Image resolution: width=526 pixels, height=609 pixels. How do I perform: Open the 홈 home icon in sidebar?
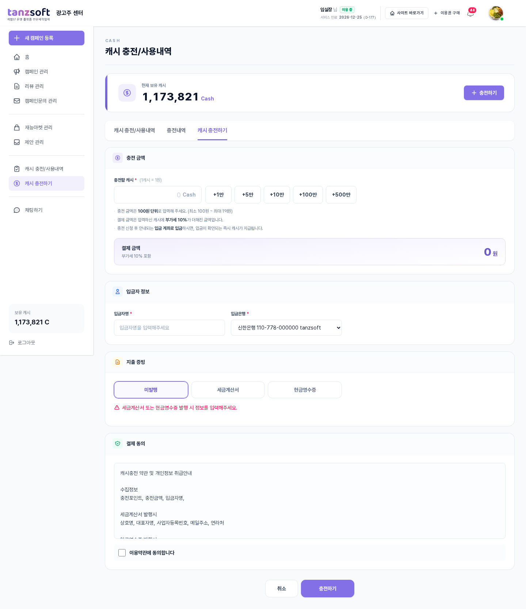click(x=17, y=57)
